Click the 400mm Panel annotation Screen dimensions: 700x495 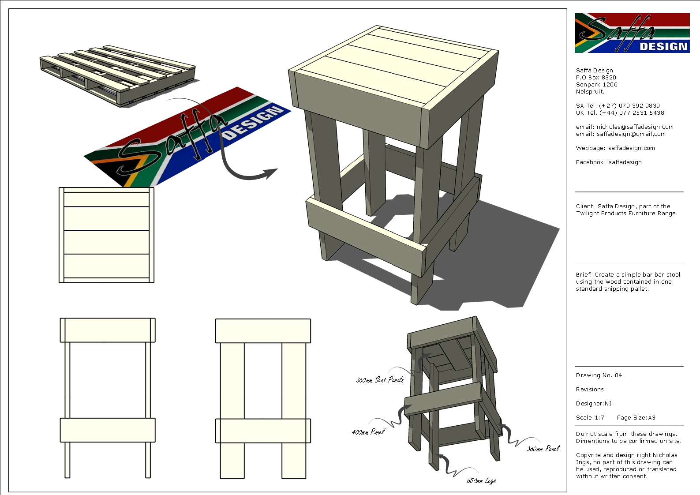point(368,432)
